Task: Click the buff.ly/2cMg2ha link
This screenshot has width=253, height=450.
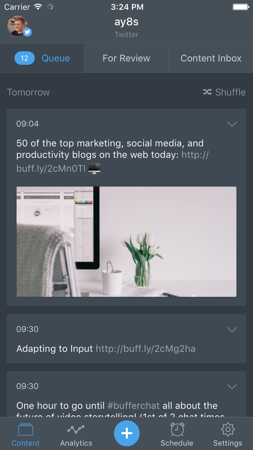Action: (x=146, y=349)
